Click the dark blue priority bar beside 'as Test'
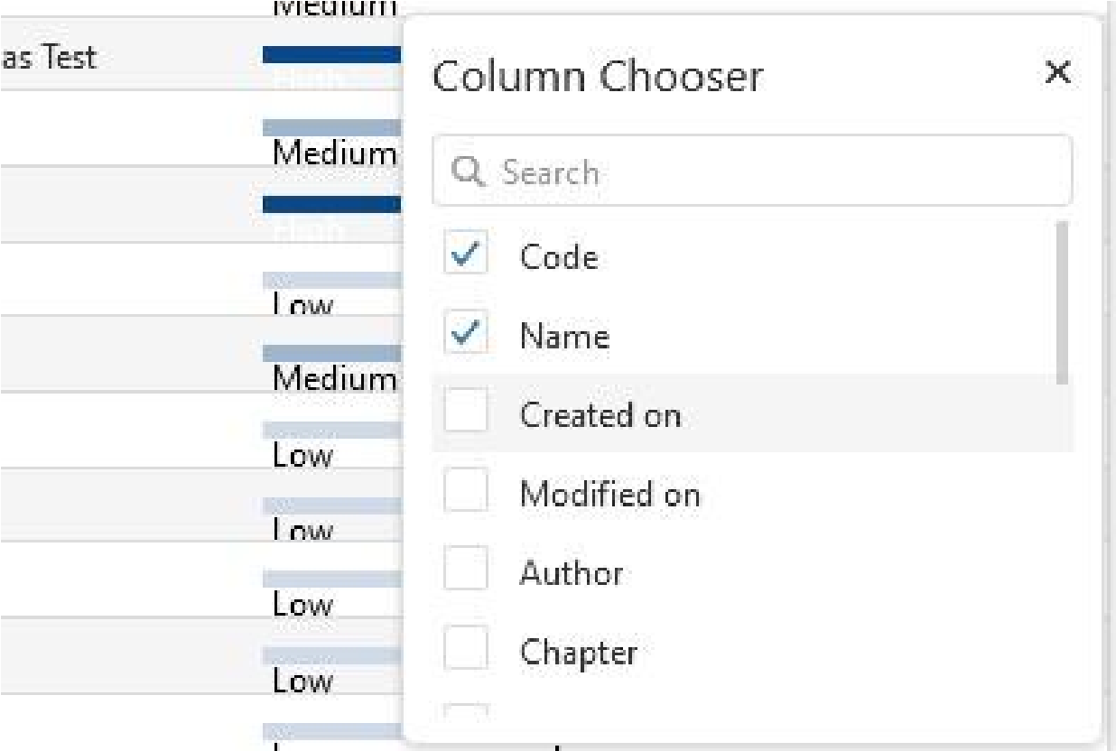 tap(330, 56)
